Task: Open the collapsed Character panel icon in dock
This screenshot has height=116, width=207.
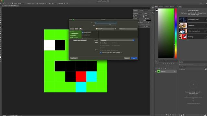Action: (153, 11)
